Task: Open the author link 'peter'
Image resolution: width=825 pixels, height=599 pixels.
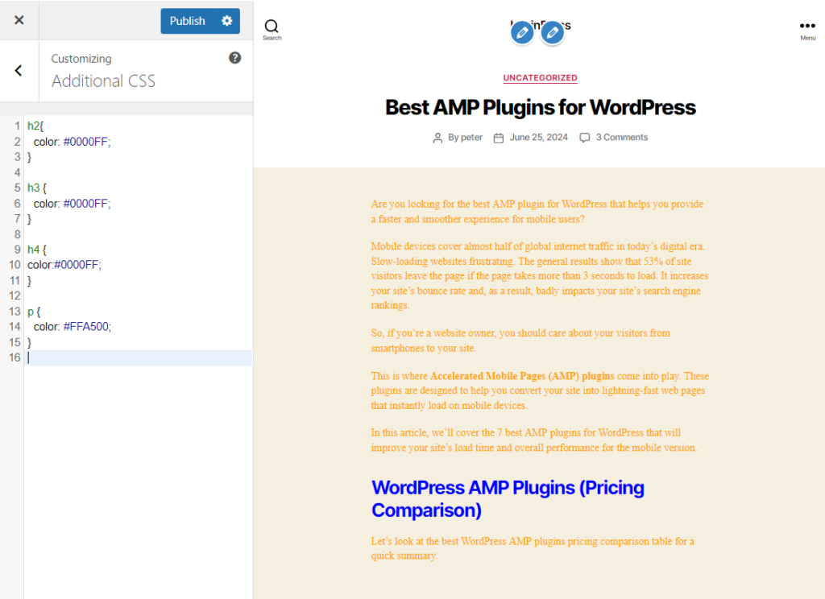Action: point(471,137)
